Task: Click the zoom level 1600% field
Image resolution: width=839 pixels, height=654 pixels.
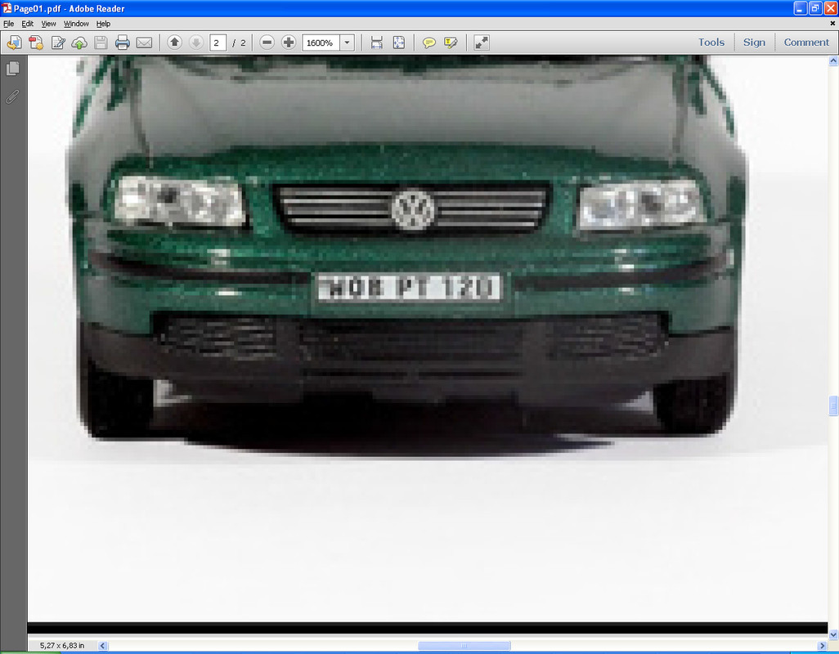Action: click(x=321, y=43)
